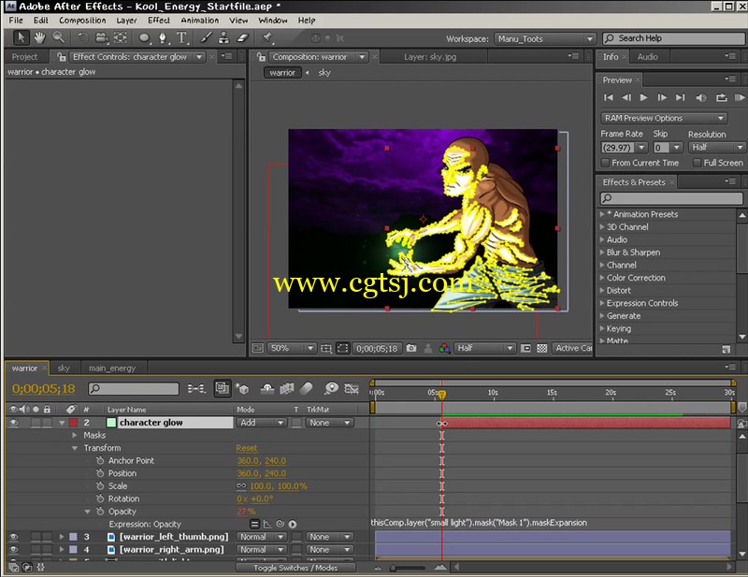Toggle loop playback option in Preview
Image resolution: width=748 pixels, height=577 pixels.
[x=721, y=98]
